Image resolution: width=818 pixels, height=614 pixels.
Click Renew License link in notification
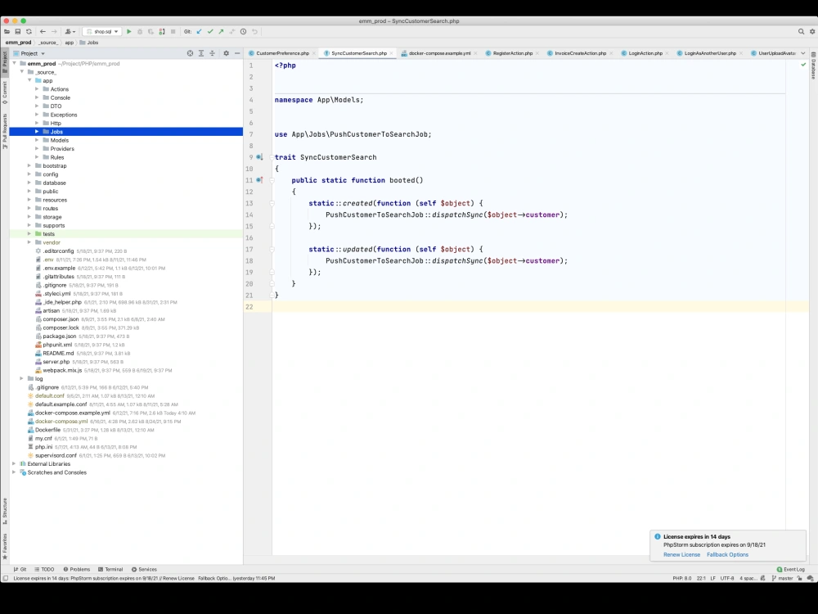pos(681,554)
